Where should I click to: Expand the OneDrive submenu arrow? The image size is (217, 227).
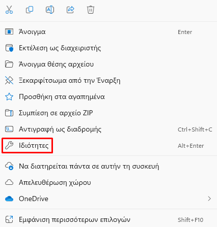[209, 199]
